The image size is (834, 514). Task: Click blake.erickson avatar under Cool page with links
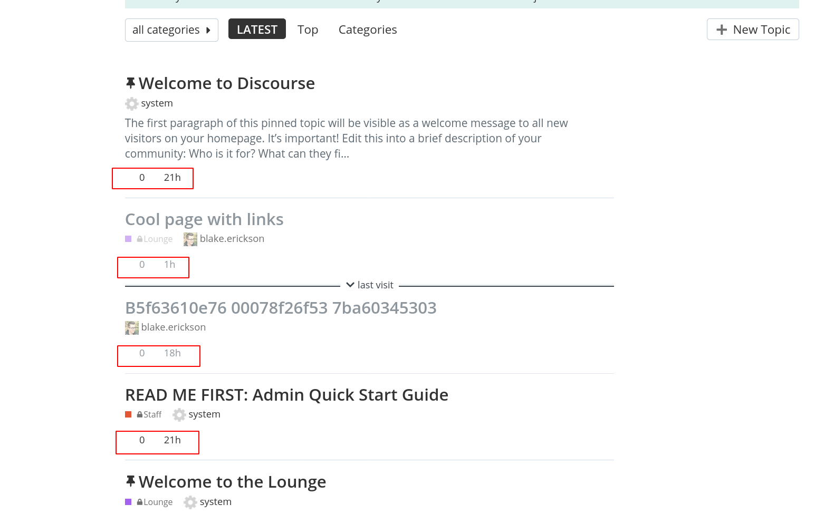pos(190,239)
